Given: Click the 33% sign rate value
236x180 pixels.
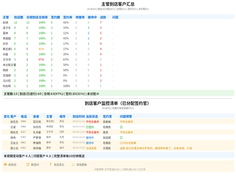Looking at the screenshot, I should (66, 28).
